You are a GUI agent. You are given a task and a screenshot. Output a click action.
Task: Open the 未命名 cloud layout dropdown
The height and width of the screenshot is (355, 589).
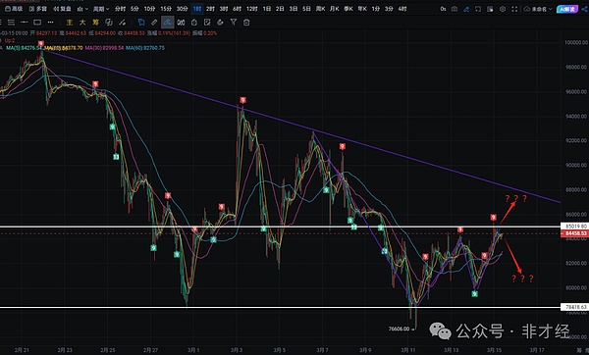tap(538, 9)
